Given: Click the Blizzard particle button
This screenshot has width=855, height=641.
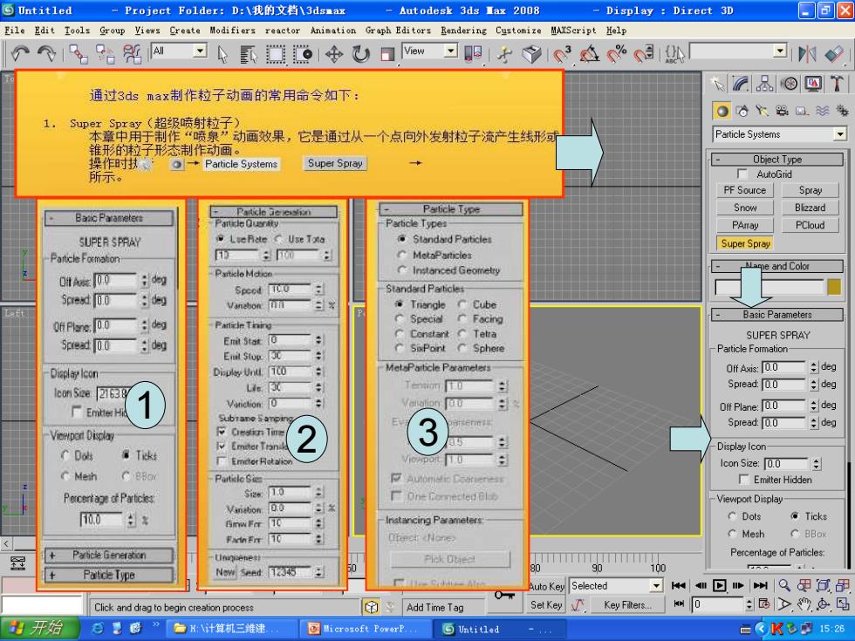Looking at the screenshot, I should coord(810,208).
